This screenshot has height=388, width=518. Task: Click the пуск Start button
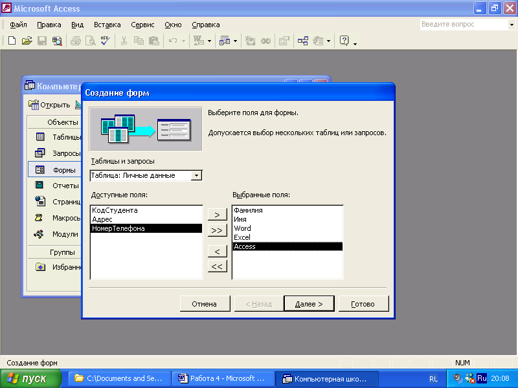click(30, 379)
